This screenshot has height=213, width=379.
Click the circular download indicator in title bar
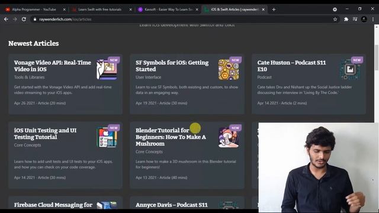(x=335, y=9)
